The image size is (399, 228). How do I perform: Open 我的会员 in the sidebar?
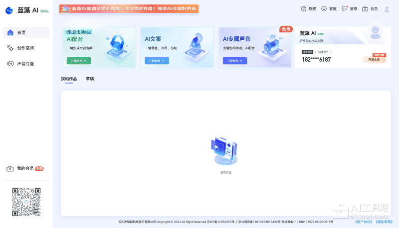tap(25, 169)
